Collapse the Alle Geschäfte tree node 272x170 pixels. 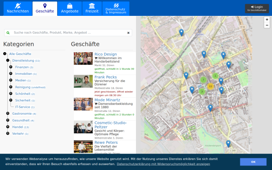tap(5, 54)
